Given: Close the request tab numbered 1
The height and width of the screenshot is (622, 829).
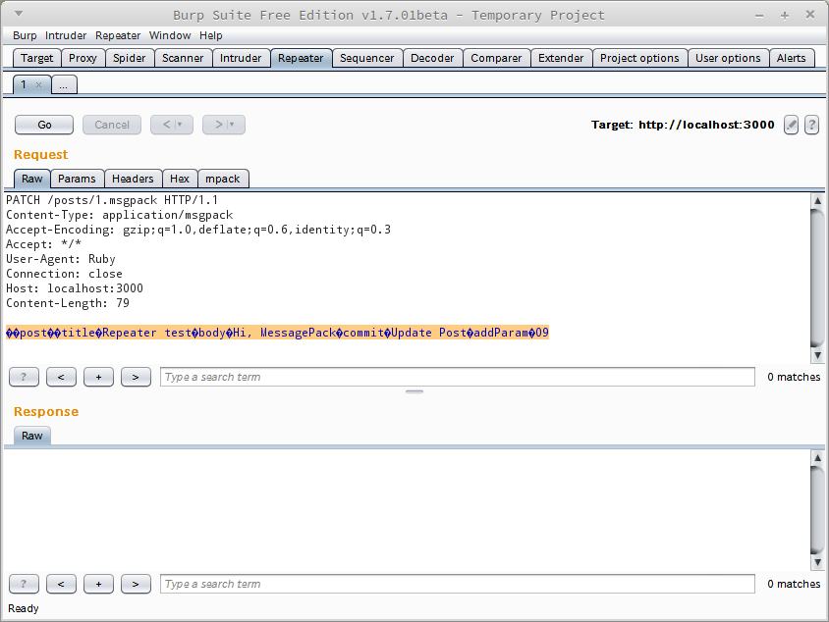Looking at the screenshot, I should [x=38, y=85].
